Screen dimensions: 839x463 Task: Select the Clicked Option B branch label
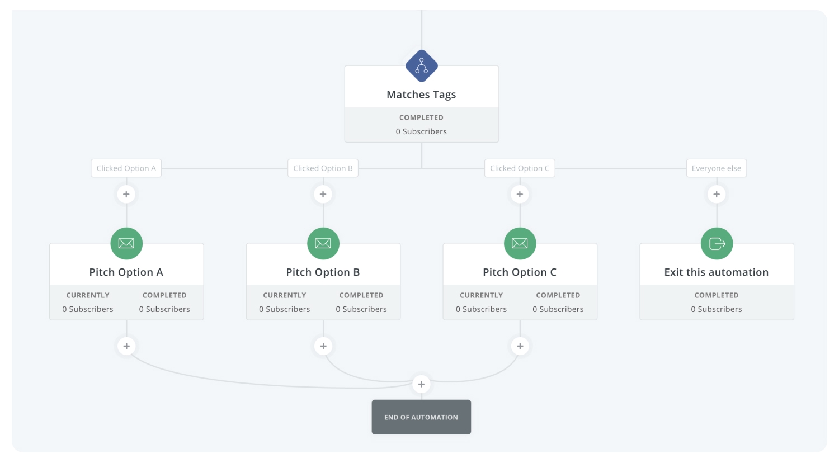[323, 168]
